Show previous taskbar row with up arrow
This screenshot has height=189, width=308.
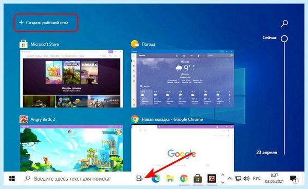[x=223, y=175]
